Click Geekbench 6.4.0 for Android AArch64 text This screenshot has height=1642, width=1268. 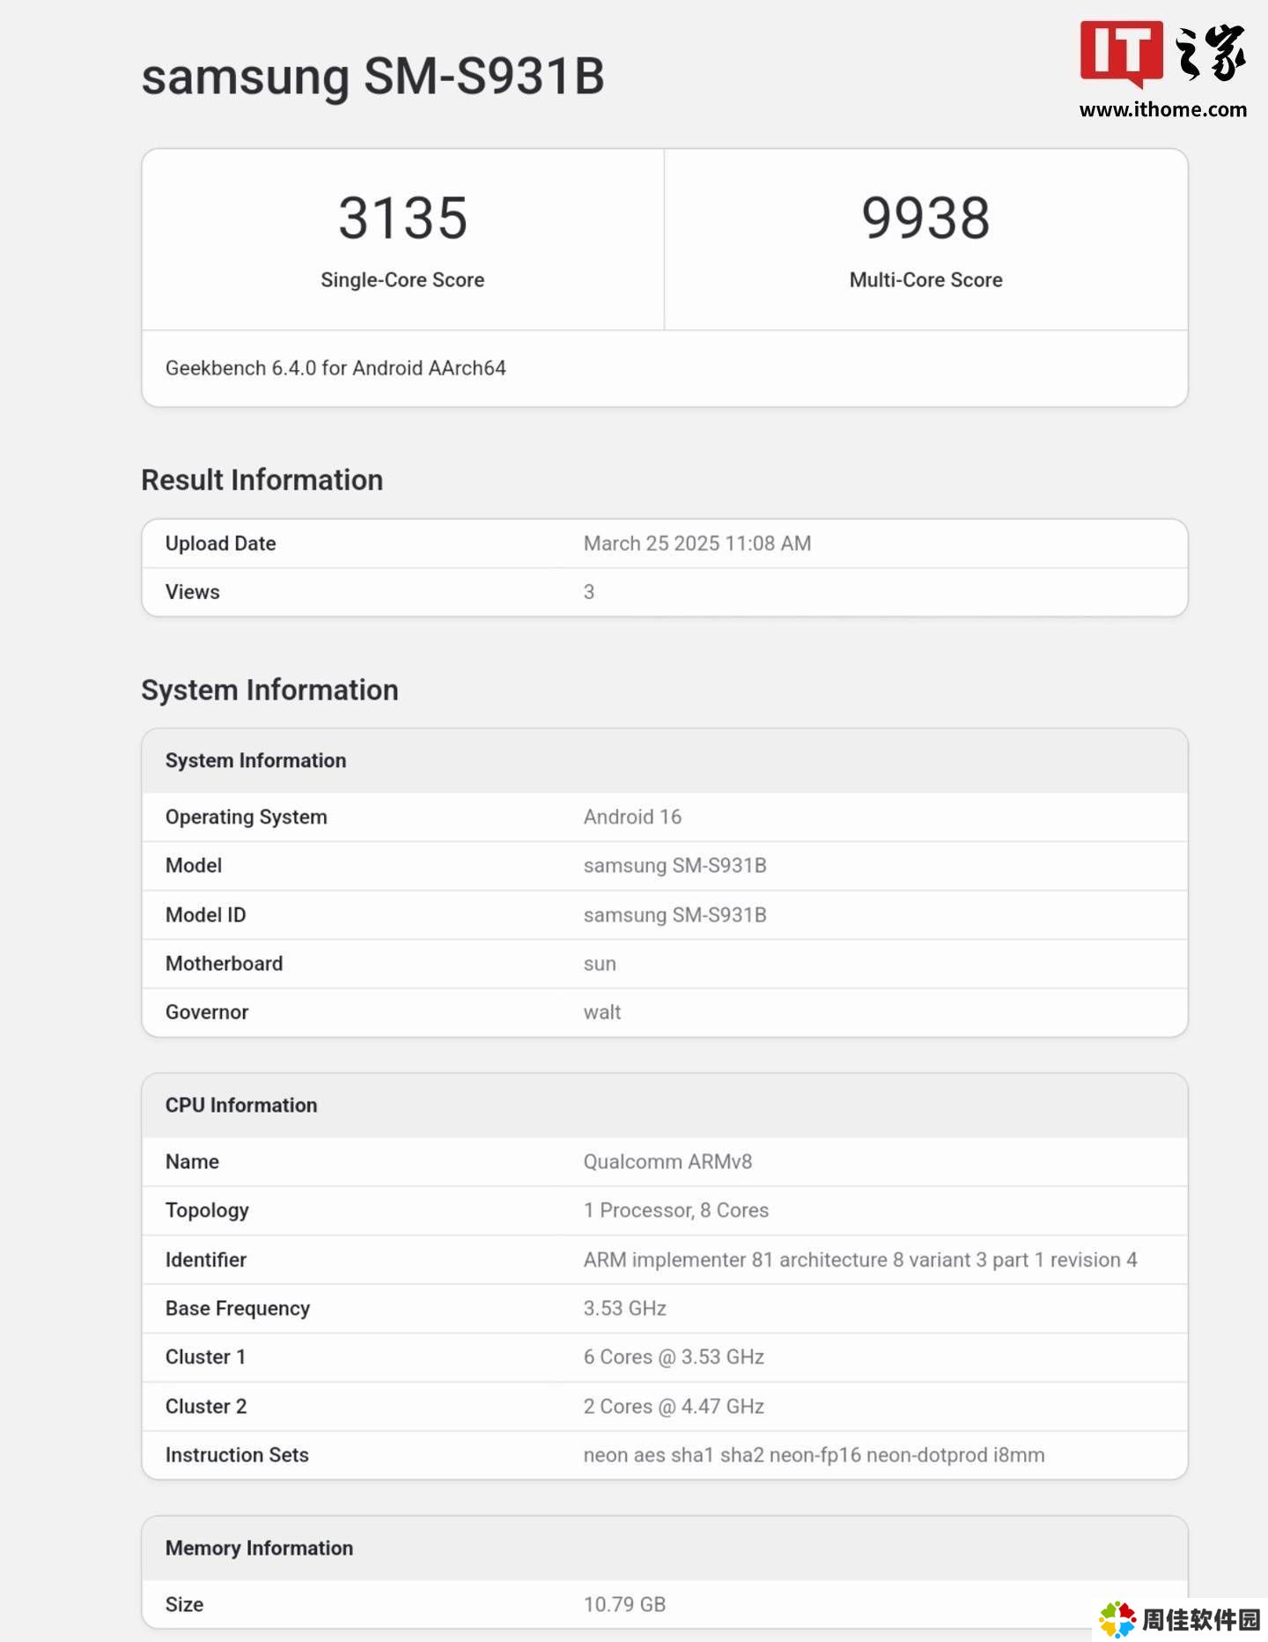click(x=335, y=368)
